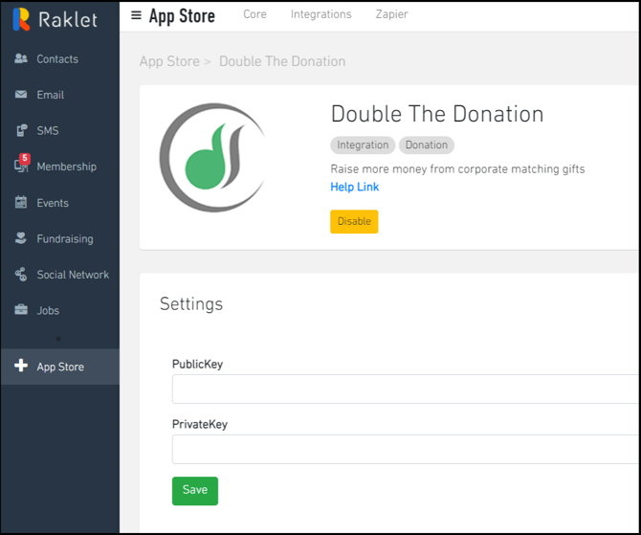Open Contacts via its people icon
The image size is (641, 535).
pyautogui.click(x=21, y=59)
